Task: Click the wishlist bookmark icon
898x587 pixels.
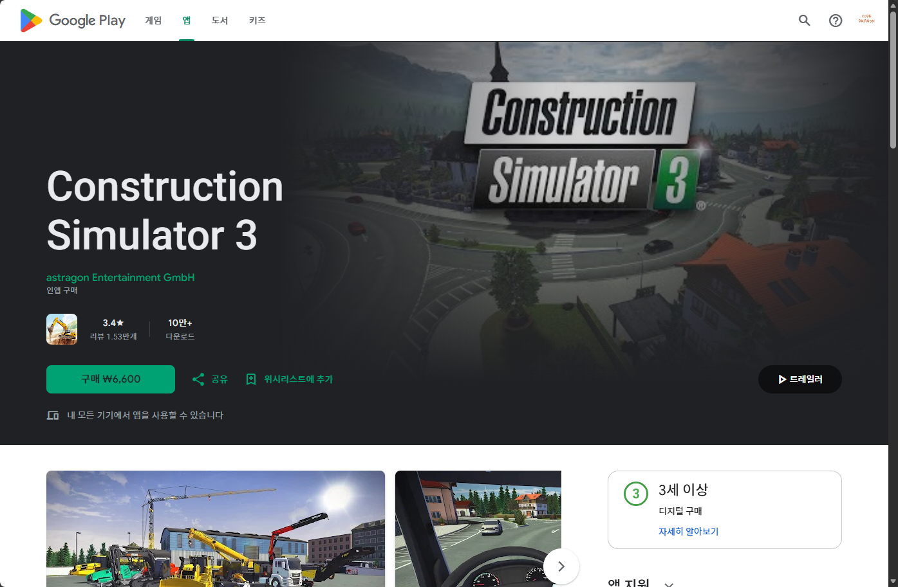Action: tap(251, 379)
